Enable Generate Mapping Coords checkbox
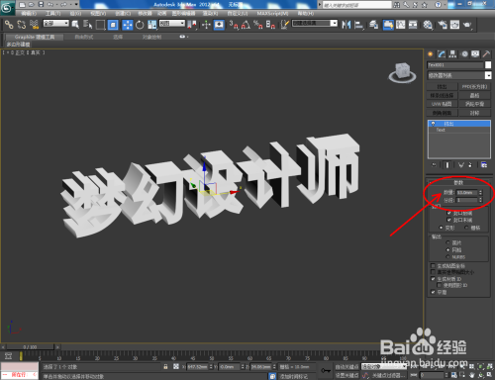The image size is (495, 380). (x=433, y=265)
